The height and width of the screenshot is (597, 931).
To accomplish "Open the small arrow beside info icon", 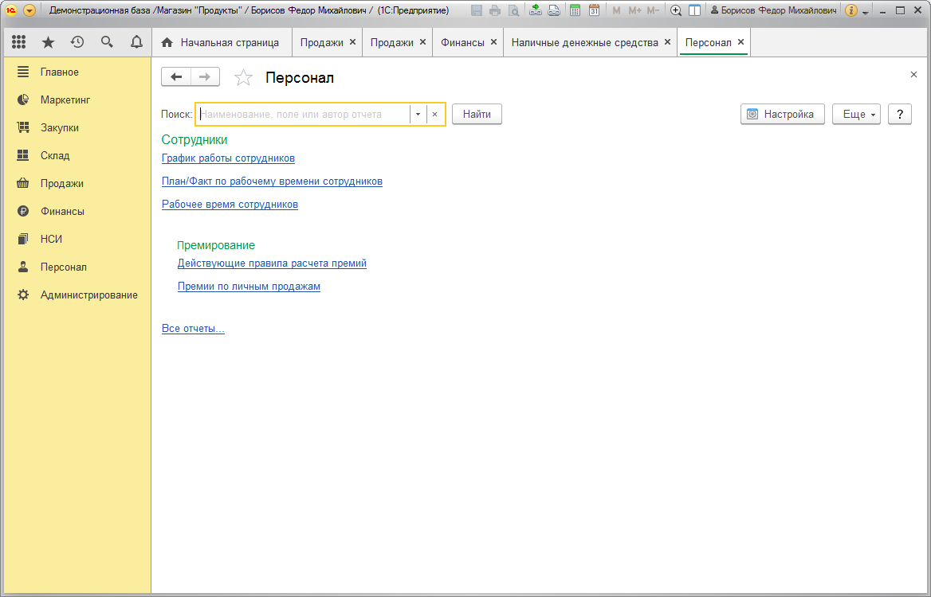I will [866, 12].
